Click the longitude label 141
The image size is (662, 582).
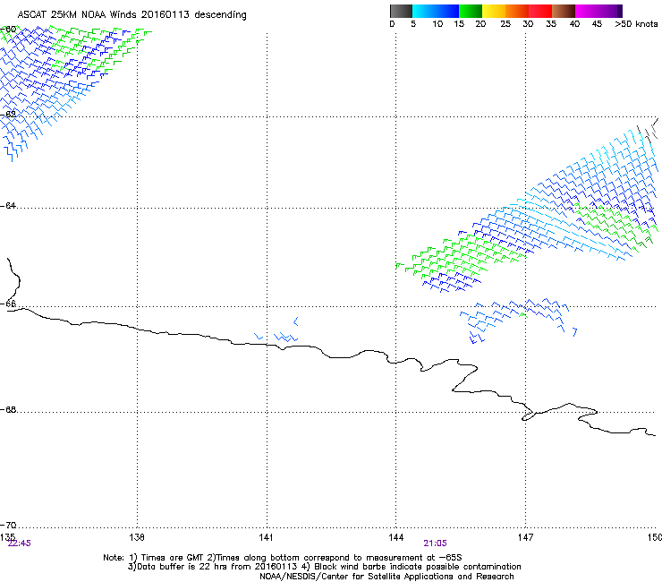(266, 537)
